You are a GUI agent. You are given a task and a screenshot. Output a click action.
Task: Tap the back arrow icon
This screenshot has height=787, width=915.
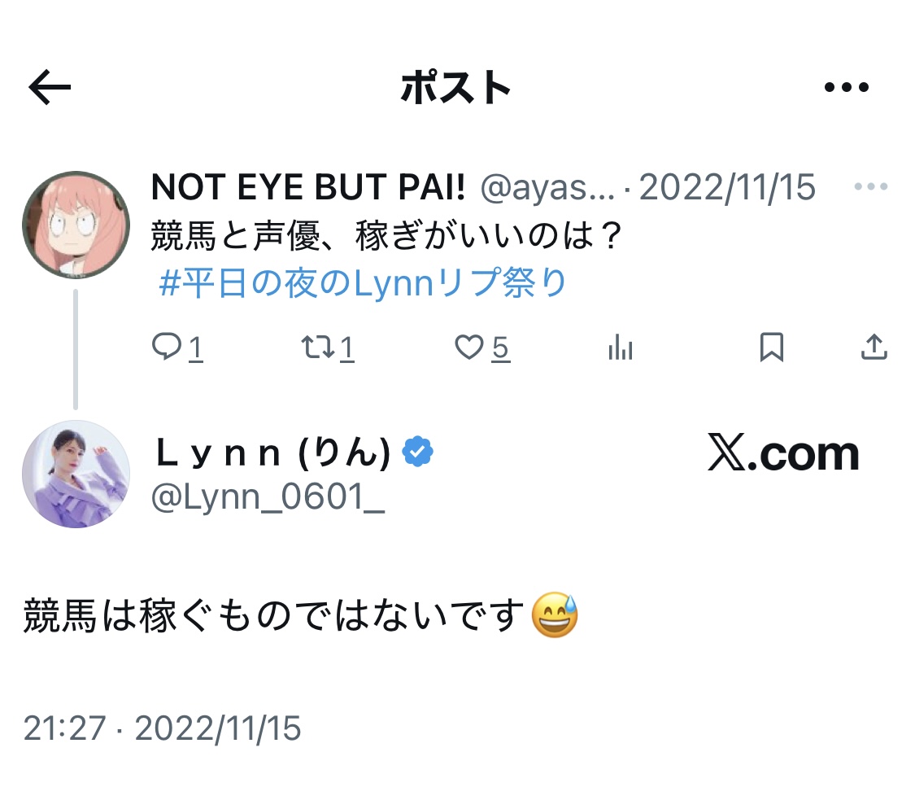[x=50, y=88]
